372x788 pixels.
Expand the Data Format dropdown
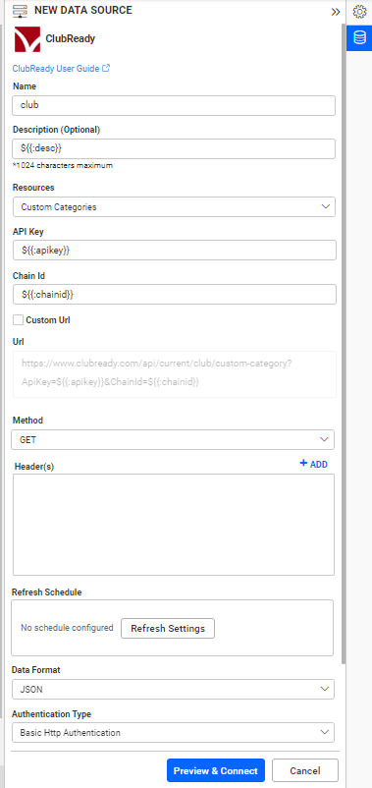click(x=173, y=690)
